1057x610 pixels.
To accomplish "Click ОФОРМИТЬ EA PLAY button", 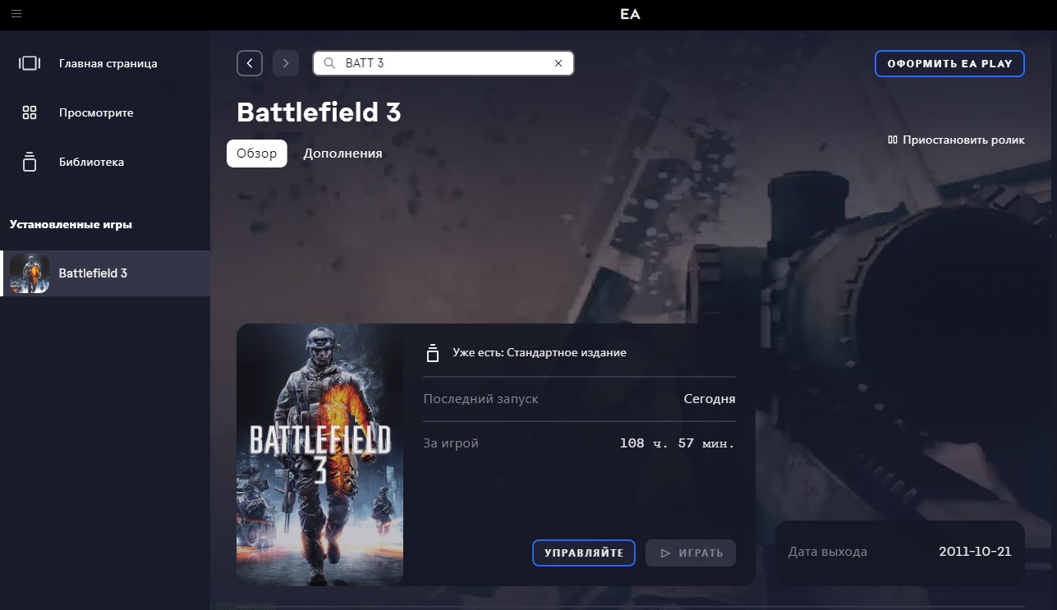I will [949, 63].
